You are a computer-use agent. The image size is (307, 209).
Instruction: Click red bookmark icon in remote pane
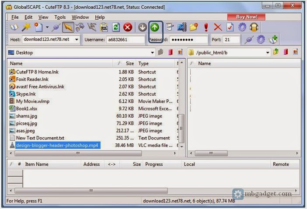tap(286, 52)
